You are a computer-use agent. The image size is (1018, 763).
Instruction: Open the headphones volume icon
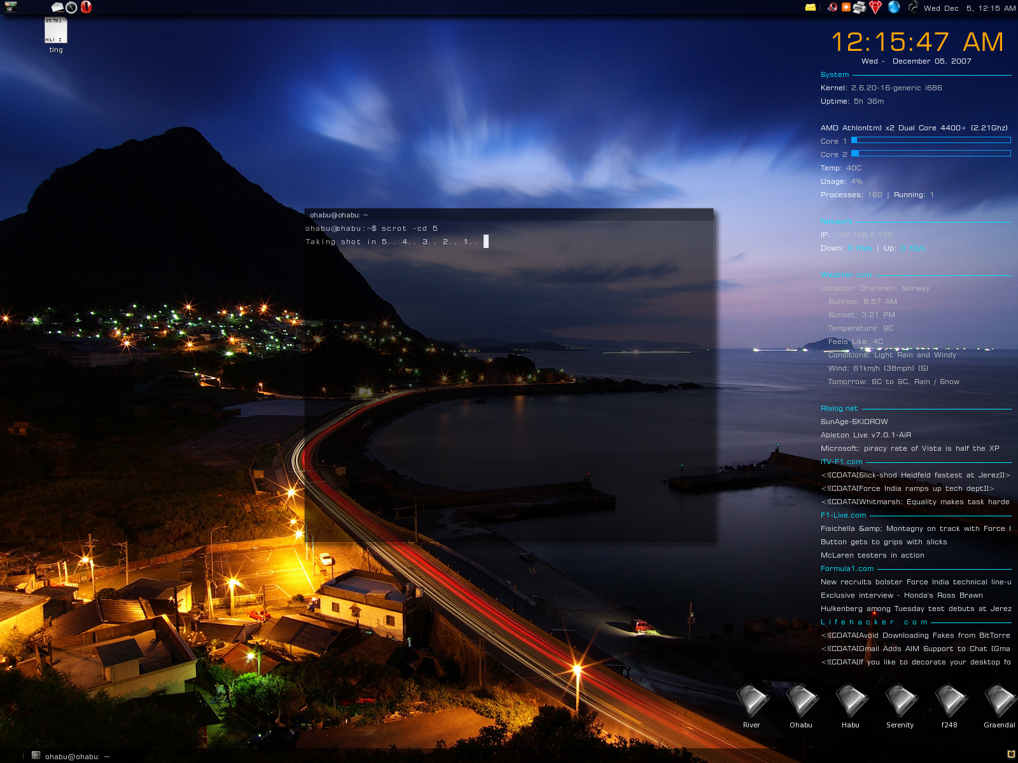click(912, 8)
